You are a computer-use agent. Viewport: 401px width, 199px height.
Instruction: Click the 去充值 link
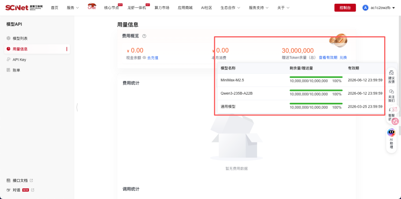point(153,58)
